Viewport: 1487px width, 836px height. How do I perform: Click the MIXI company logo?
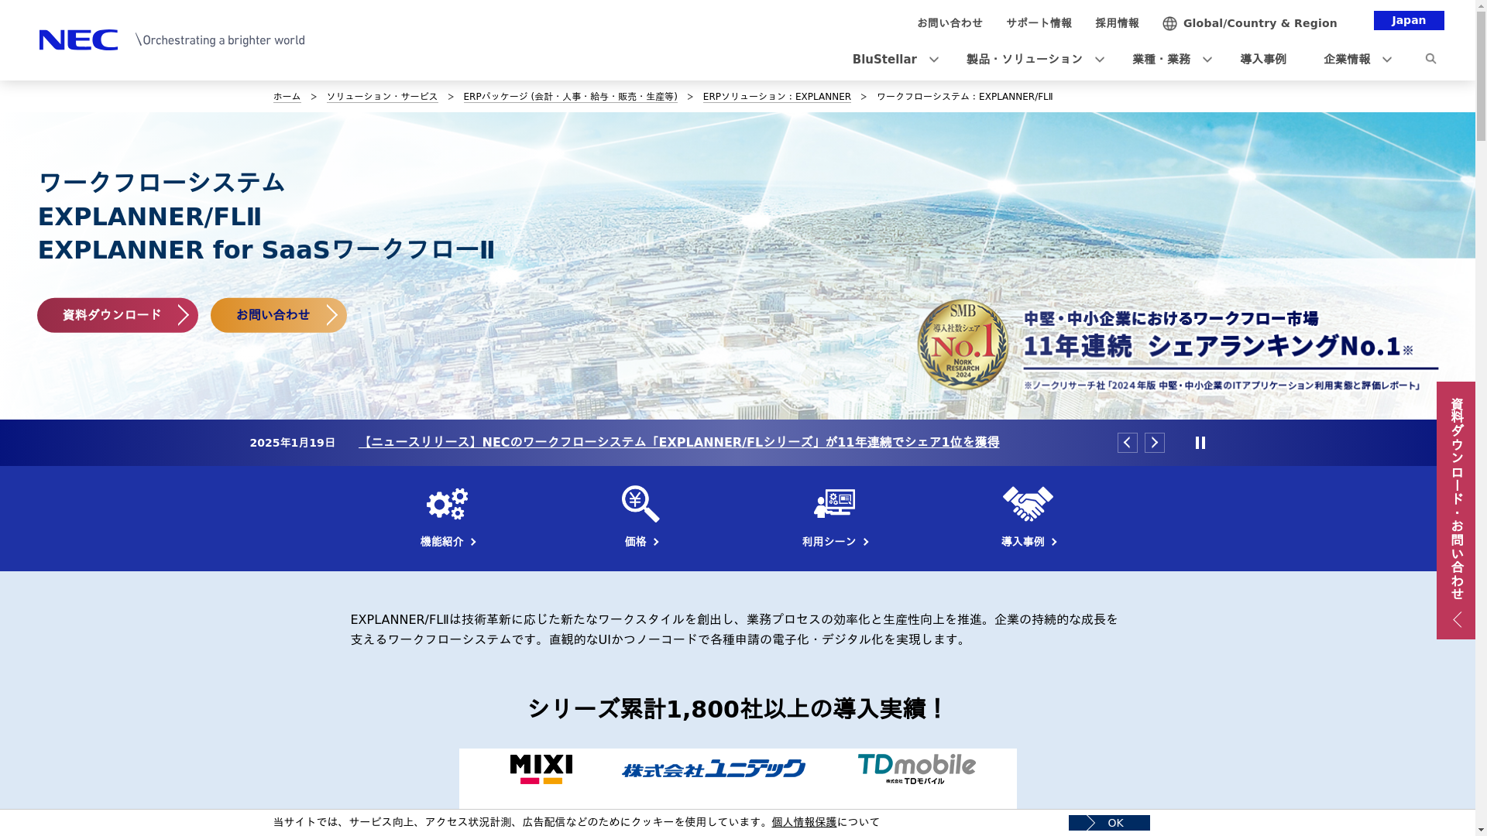click(541, 769)
